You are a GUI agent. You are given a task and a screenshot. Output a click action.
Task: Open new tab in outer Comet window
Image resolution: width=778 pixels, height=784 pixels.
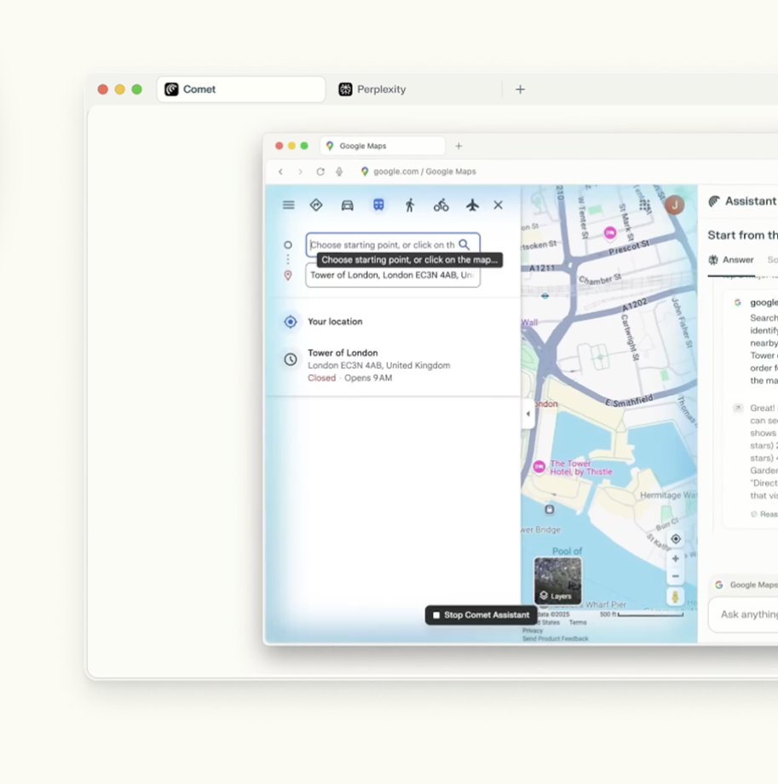coord(520,89)
